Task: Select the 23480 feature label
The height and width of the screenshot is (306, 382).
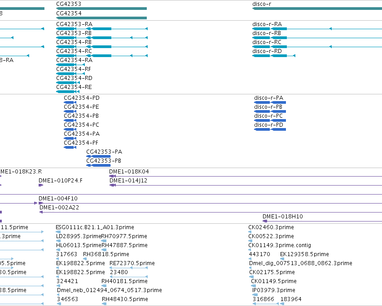Action: [x=119, y=272]
